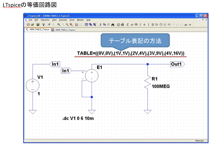Pick the Diode placement tool
Viewport: 215px width, 146px height.
153,25
